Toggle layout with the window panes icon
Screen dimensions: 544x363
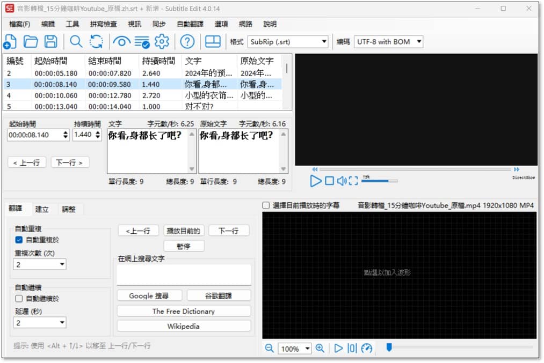[213, 41]
